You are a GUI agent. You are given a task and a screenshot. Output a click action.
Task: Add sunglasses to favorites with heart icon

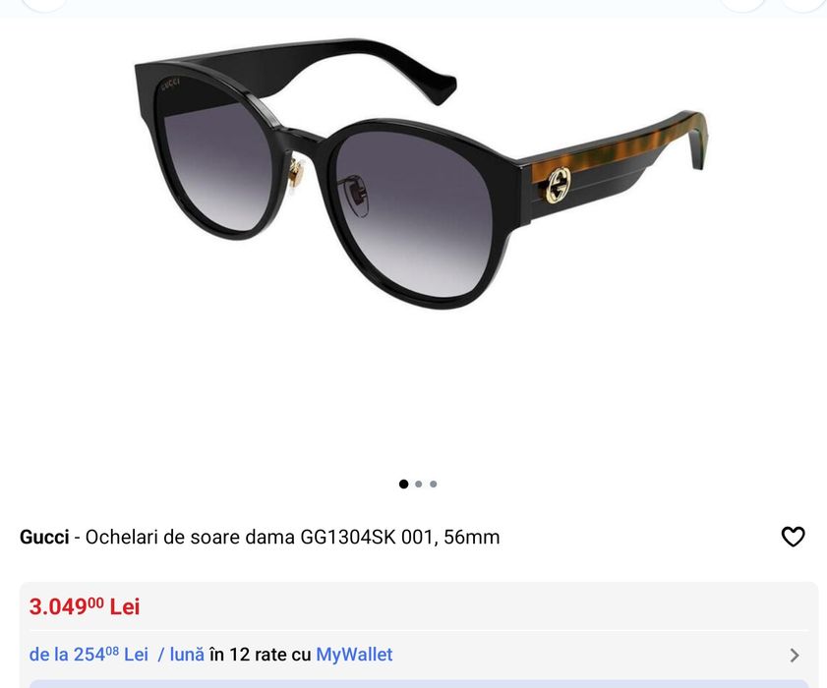click(793, 537)
